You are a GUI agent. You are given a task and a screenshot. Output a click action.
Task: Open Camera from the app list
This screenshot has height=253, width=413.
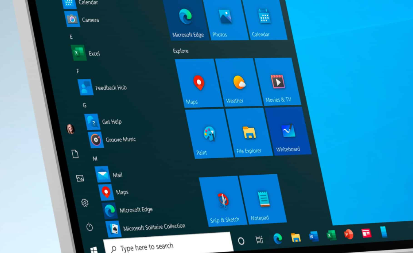82,20
